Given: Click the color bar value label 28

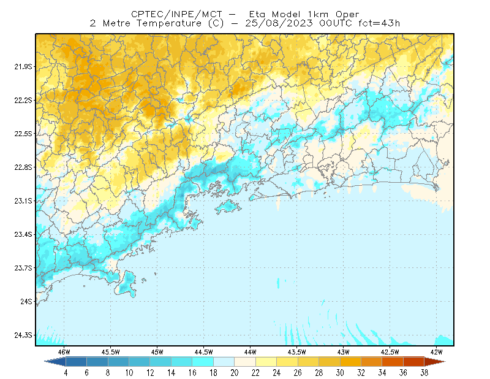Looking at the screenshot, I should click(x=319, y=373).
